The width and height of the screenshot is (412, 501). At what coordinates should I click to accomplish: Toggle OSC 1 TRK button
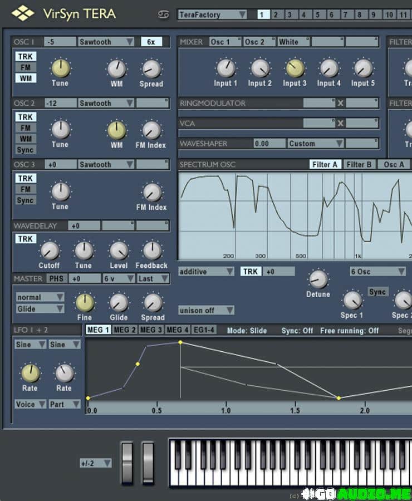tap(26, 57)
